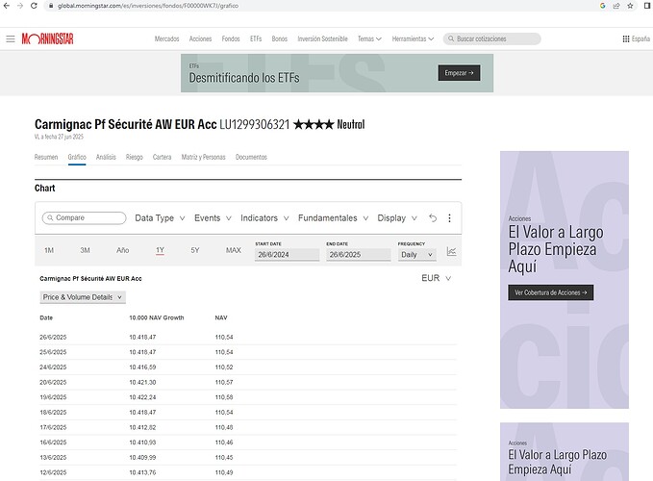
Task: Click the Date column header
Action: [x=46, y=317]
